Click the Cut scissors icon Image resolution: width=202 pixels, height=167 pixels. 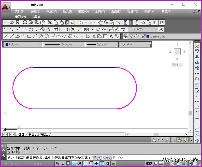pyautogui.click(x=50, y=22)
